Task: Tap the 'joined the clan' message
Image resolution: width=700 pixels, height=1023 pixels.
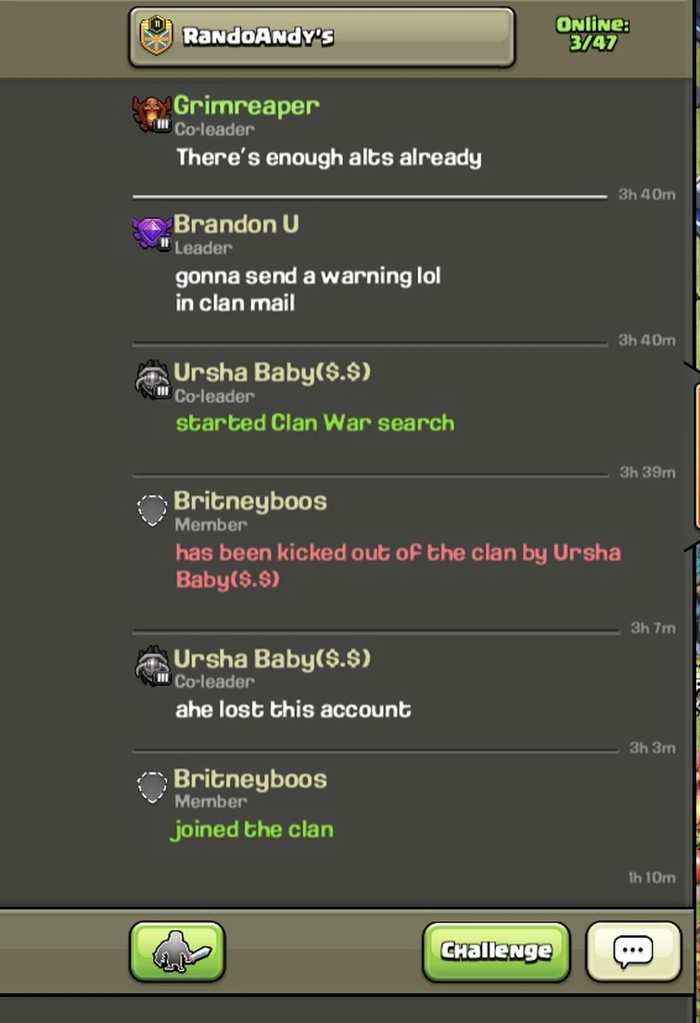Action: tap(252, 829)
